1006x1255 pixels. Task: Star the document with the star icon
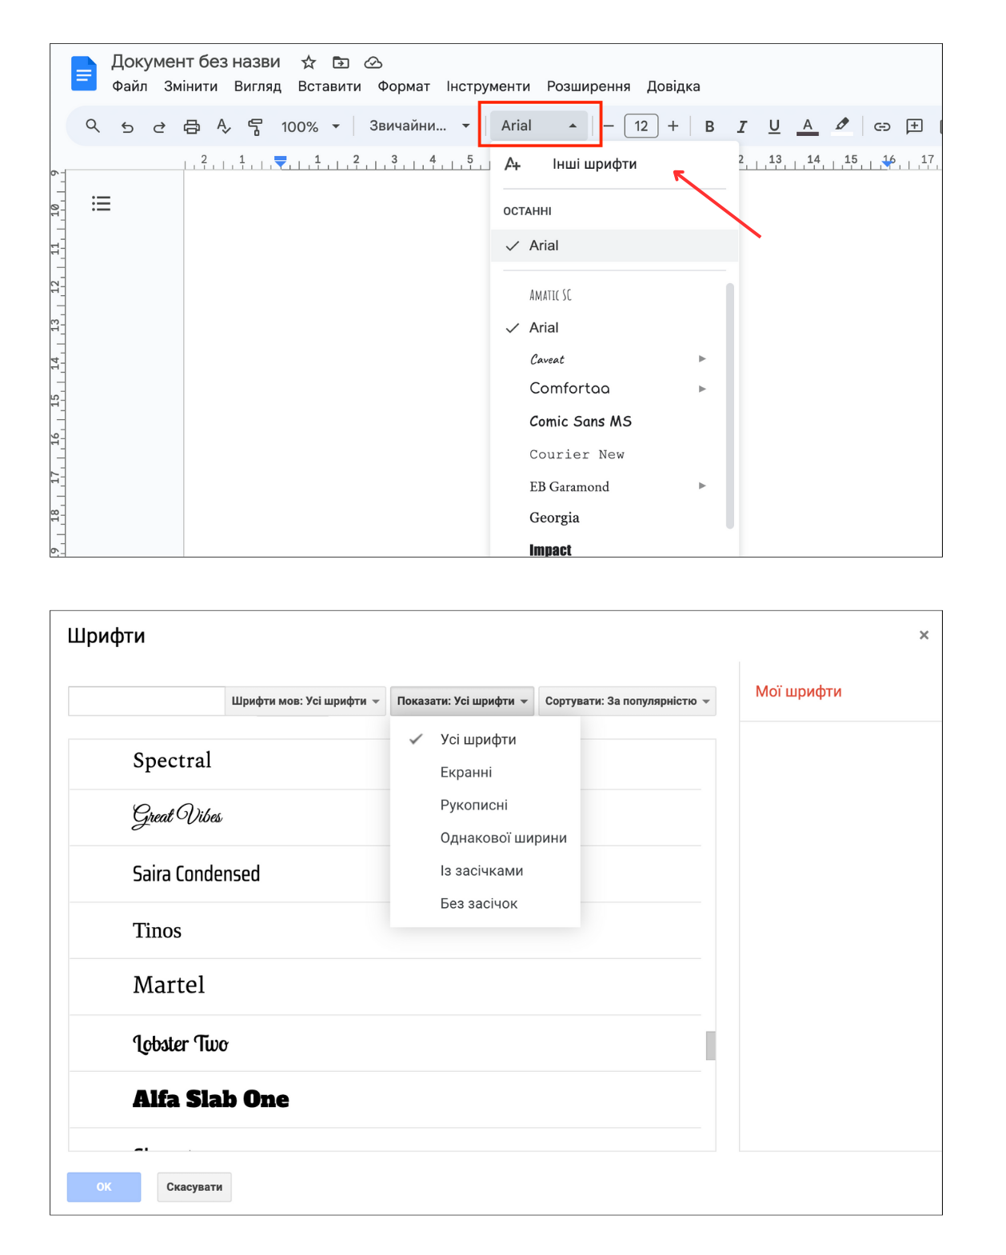click(309, 62)
